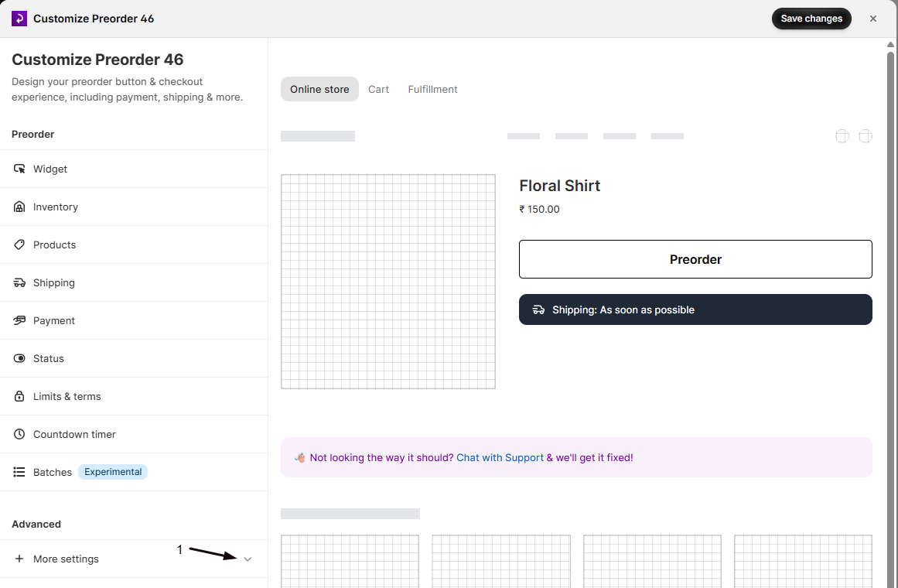Follow Chat with Support link
The width and height of the screenshot is (898, 588).
coord(500,457)
